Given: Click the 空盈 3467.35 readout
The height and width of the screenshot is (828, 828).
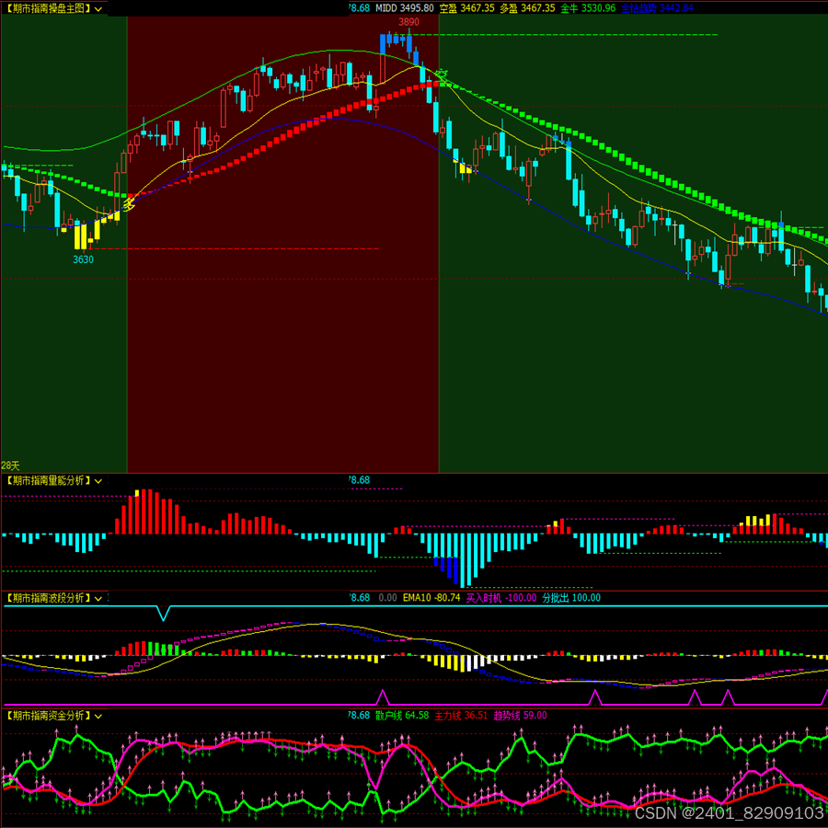Looking at the screenshot, I should pyautogui.click(x=466, y=8).
